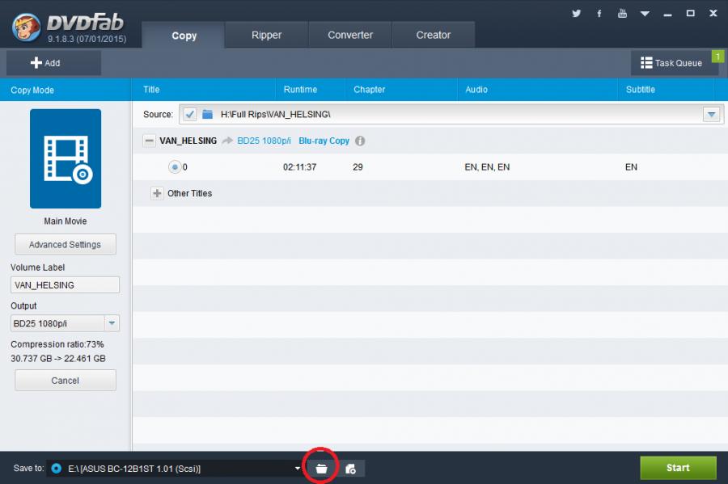
Task: Click the info icon next to Blu-ray Copy
Action: 360,141
